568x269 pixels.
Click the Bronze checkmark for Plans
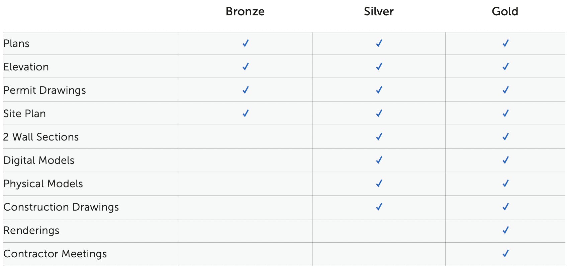(246, 43)
